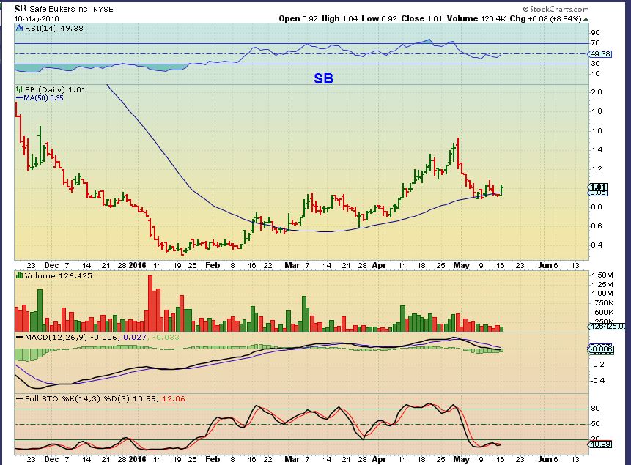Screen dimensions: 631x465
Task: Click the up triangle beside the Chg value
Action: (x=586, y=19)
